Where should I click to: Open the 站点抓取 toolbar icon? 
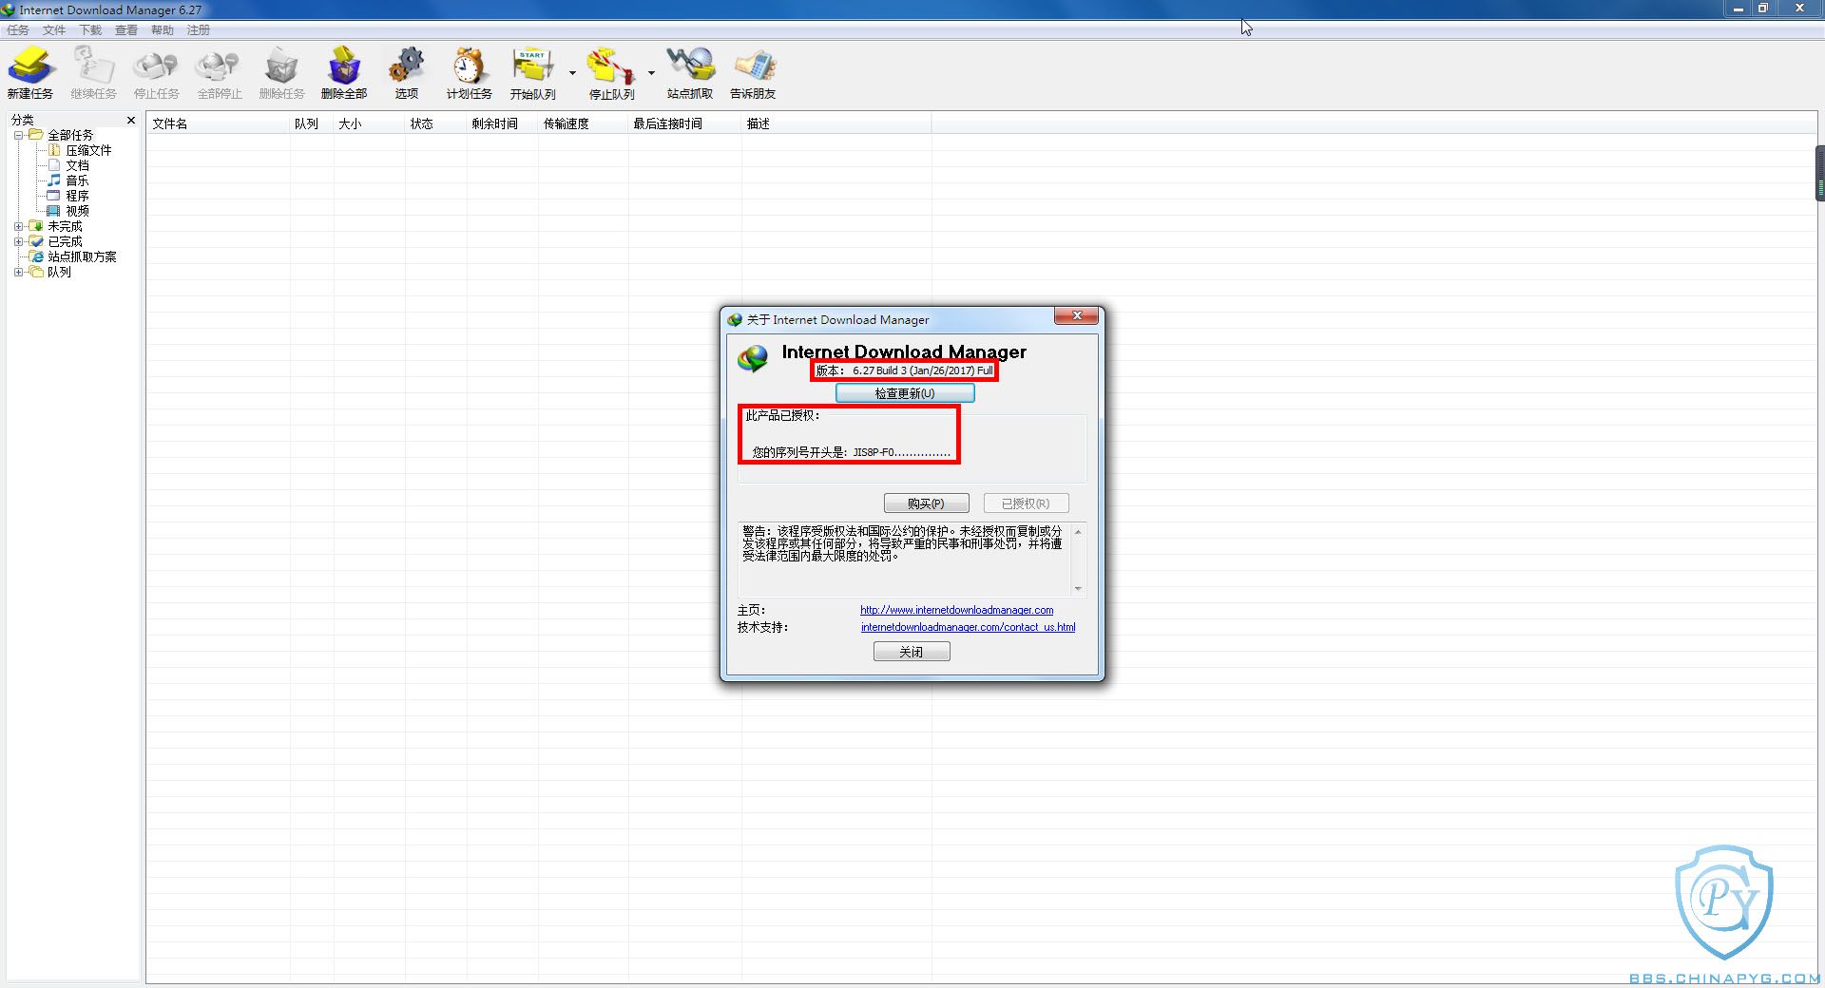tap(690, 72)
